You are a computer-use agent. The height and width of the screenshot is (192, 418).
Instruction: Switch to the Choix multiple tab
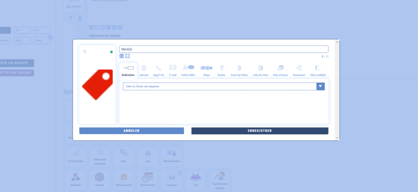tap(318, 70)
